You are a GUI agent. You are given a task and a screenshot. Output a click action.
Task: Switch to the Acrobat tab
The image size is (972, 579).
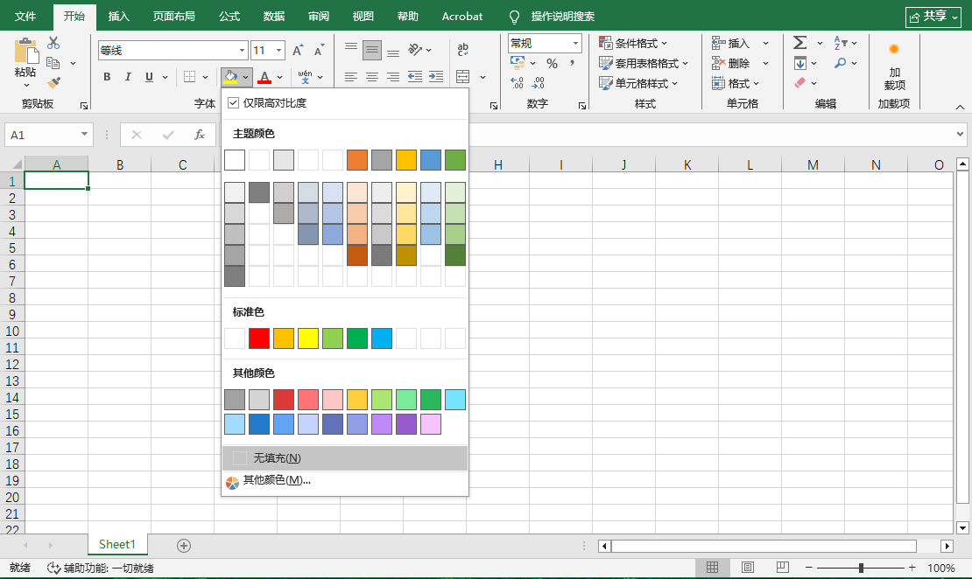[x=461, y=16]
